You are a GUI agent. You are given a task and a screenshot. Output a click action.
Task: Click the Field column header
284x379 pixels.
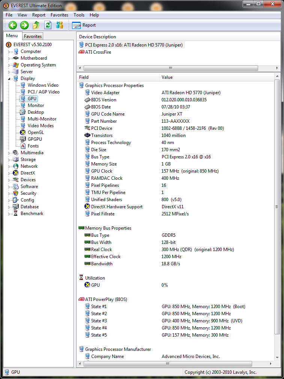pos(118,77)
